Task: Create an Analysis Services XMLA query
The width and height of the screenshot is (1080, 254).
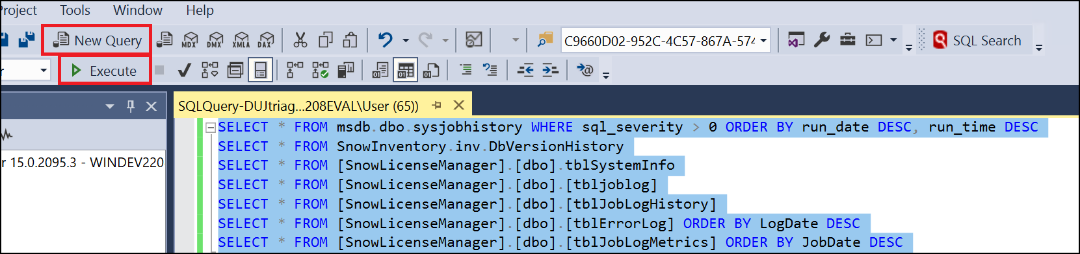Action: [x=241, y=40]
